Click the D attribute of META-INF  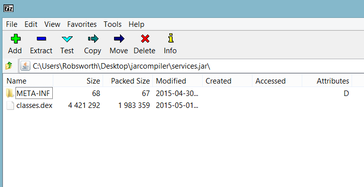pos(346,93)
